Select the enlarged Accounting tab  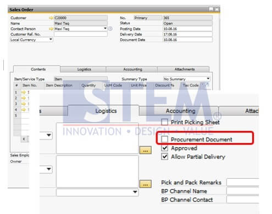click(x=180, y=111)
